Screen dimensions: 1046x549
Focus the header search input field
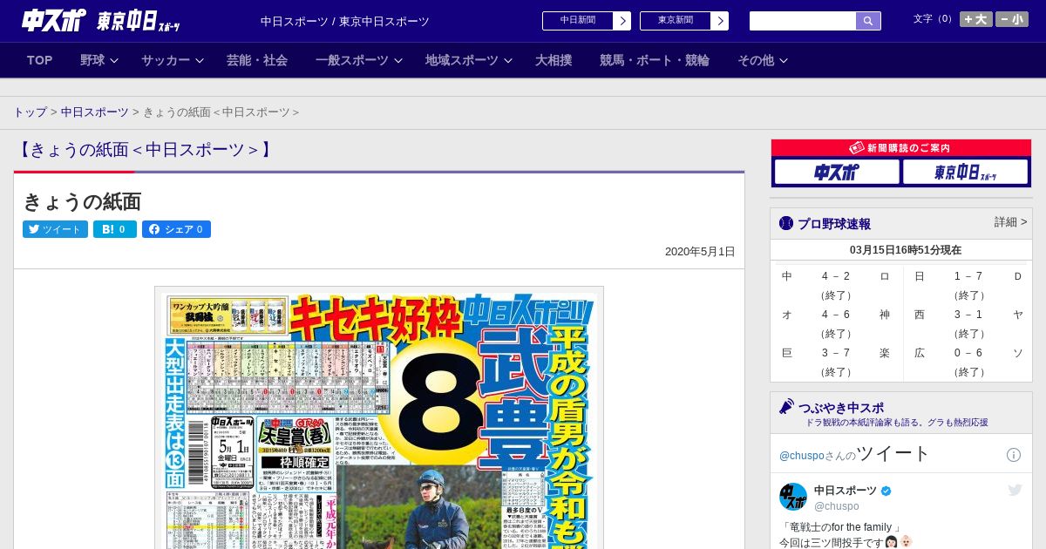coord(803,21)
